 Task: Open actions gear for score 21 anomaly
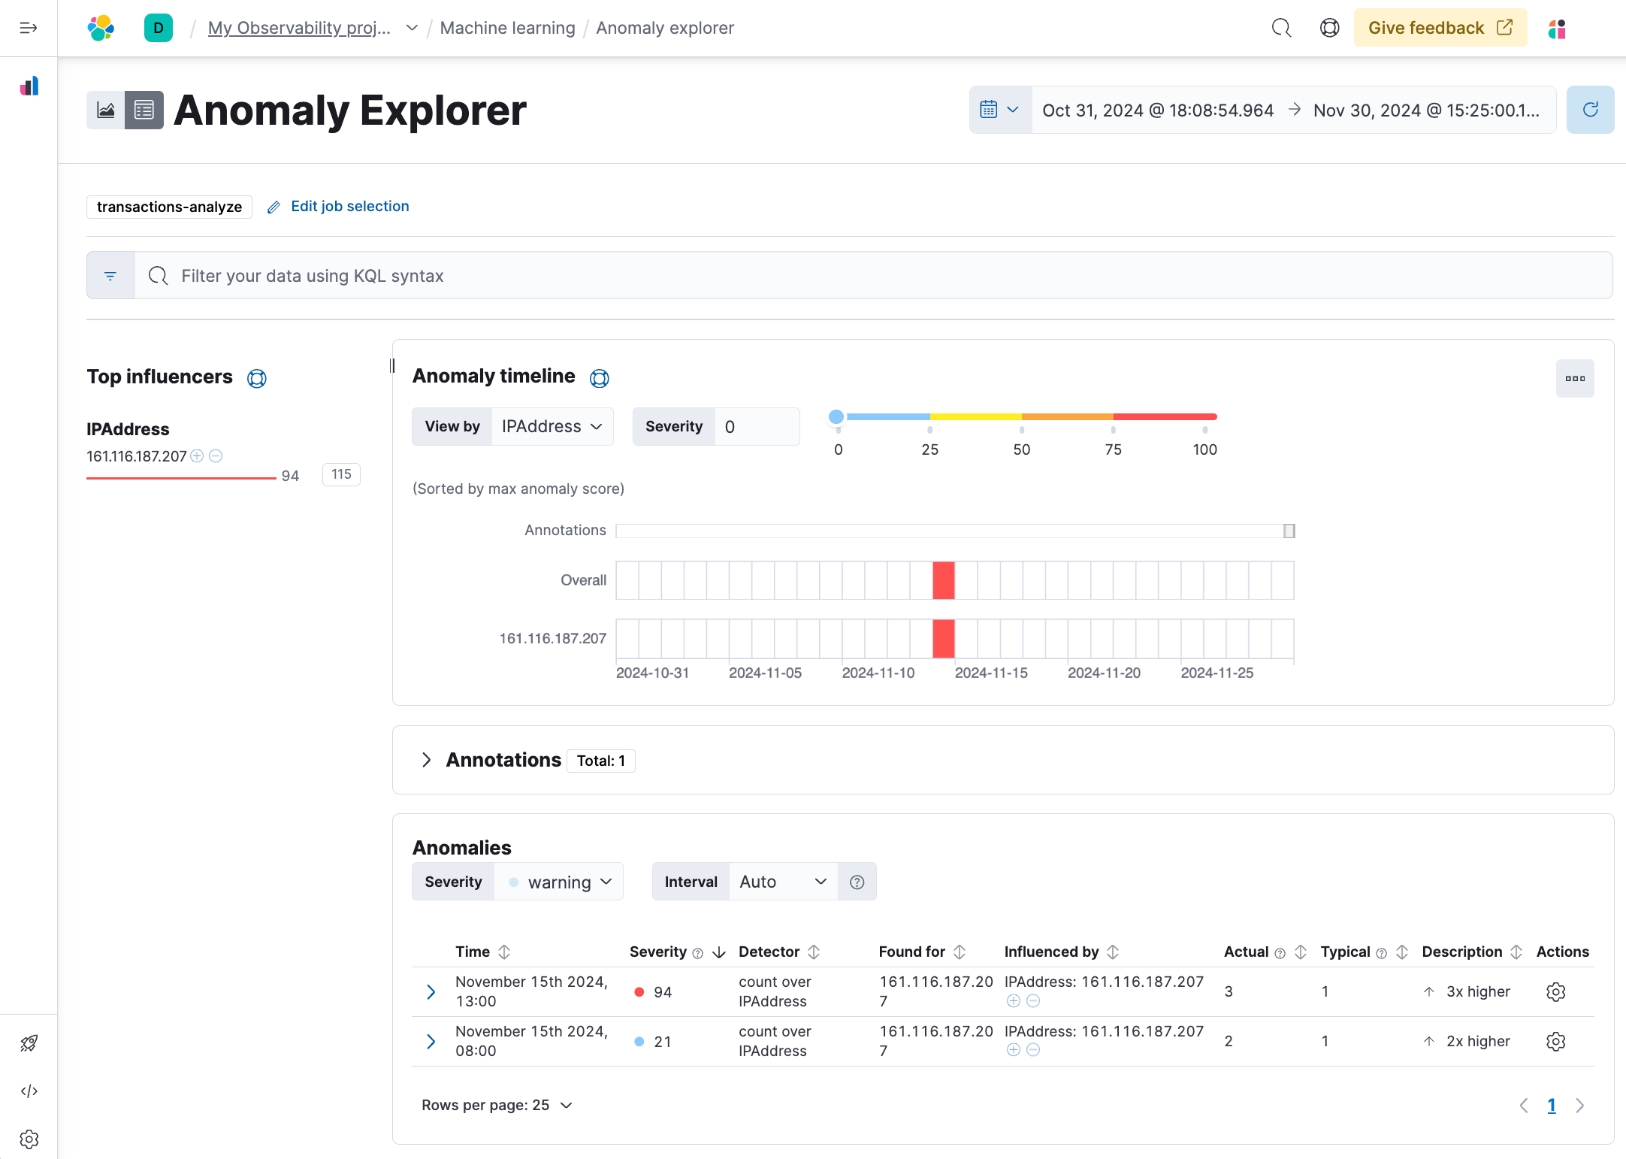(x=1555, y=1041)
